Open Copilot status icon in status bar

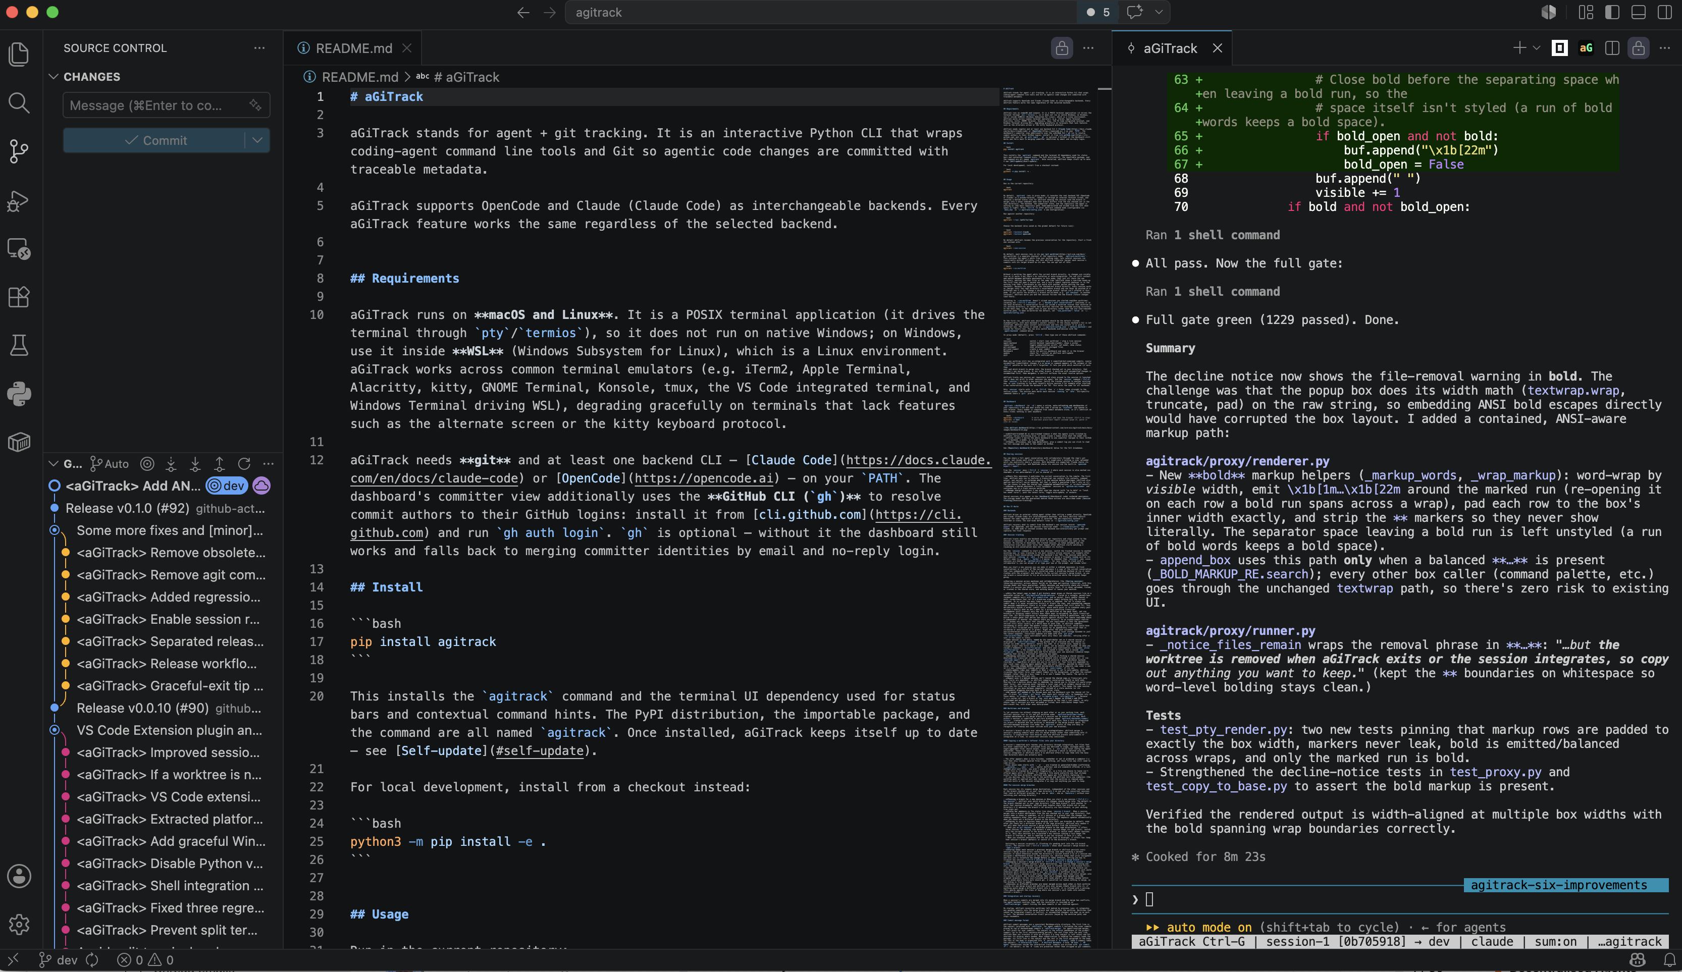point(1637,960)
